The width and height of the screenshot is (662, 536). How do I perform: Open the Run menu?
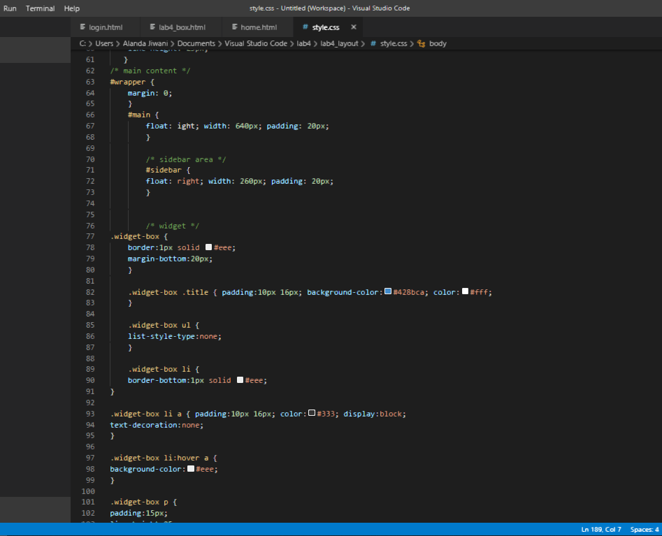pos(10,8)
